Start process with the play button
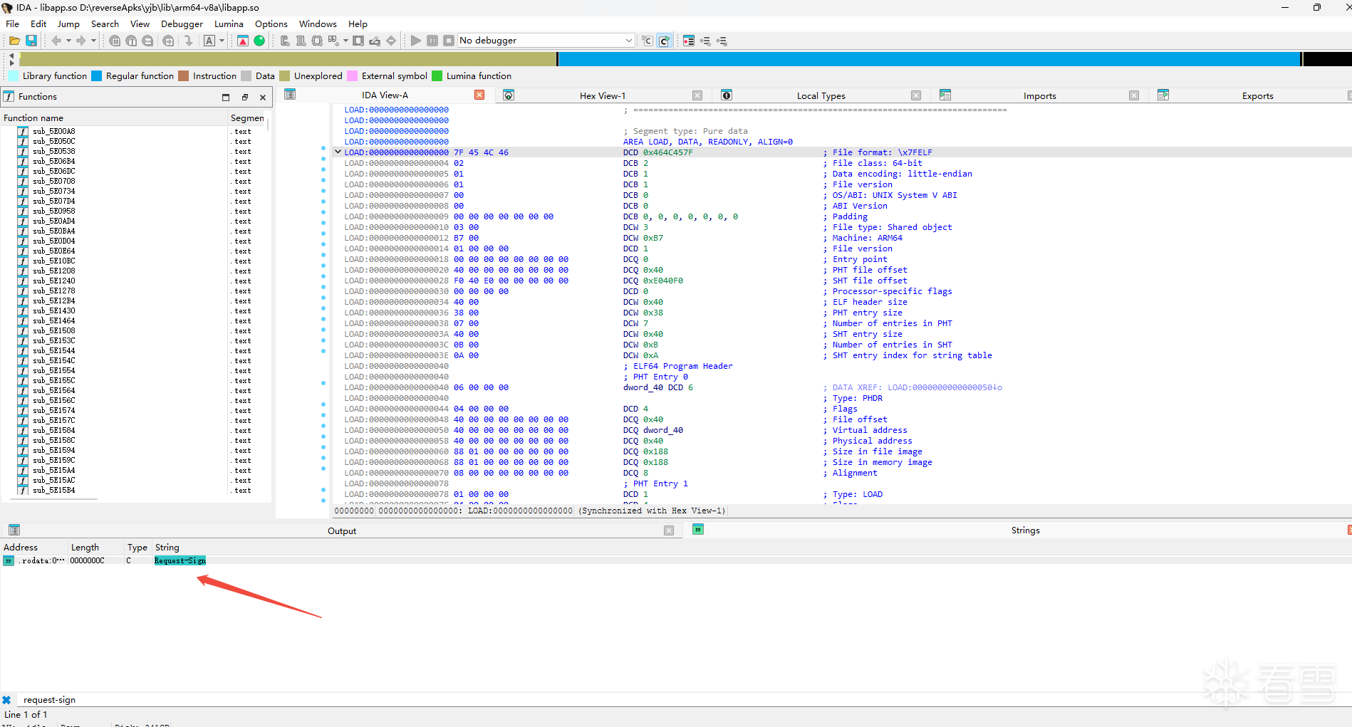 tap(416, 41)
